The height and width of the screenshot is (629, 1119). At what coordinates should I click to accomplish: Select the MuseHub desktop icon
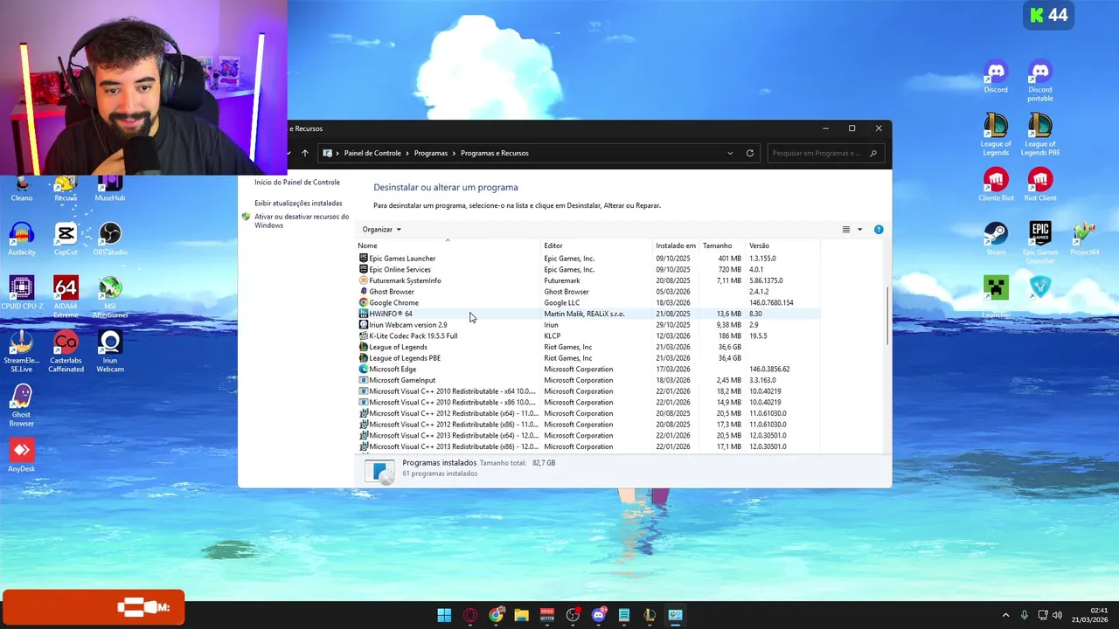click(x=110, y=188)
